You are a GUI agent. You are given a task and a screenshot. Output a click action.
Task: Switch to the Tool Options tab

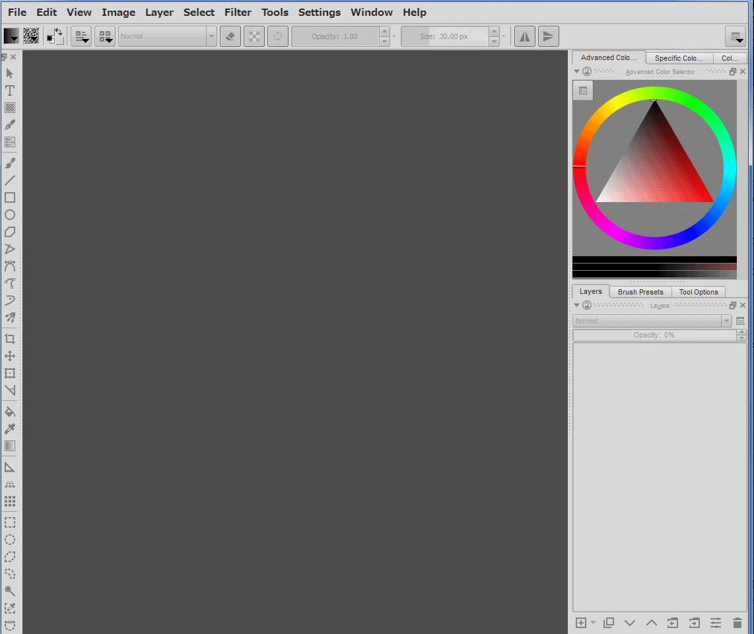pyautogui.click(x=699, y=292)
